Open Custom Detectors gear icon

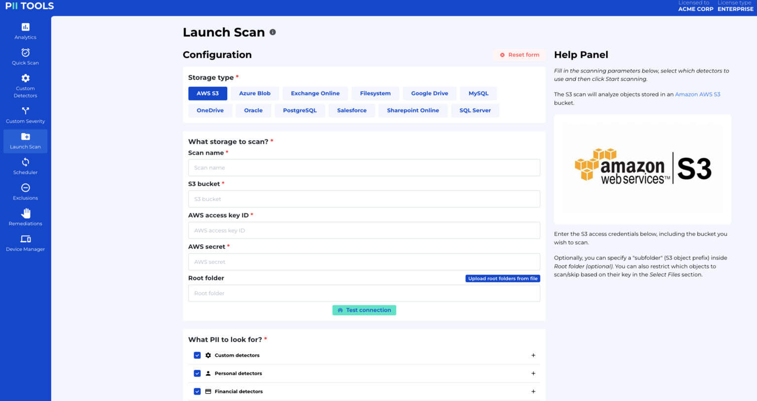pos(26,78)
